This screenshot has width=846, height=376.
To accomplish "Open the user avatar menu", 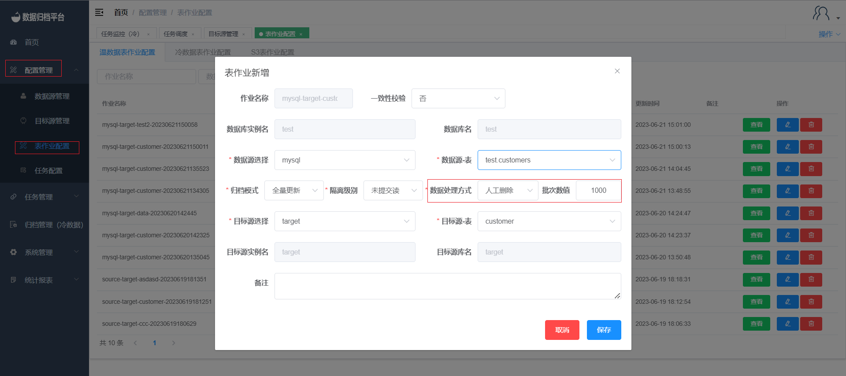I will (x=826, y=14).
